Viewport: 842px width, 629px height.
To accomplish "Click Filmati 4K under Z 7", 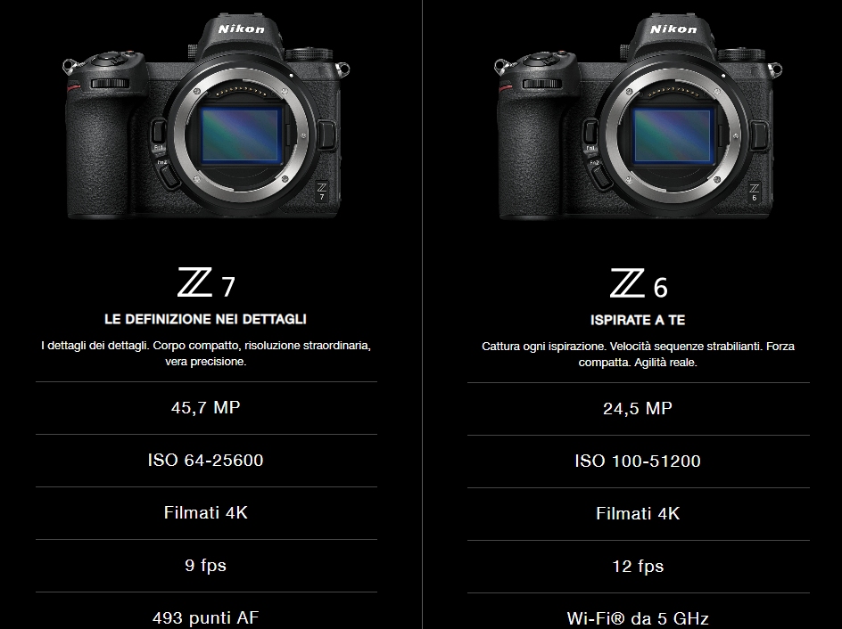I will pos(206,513).
